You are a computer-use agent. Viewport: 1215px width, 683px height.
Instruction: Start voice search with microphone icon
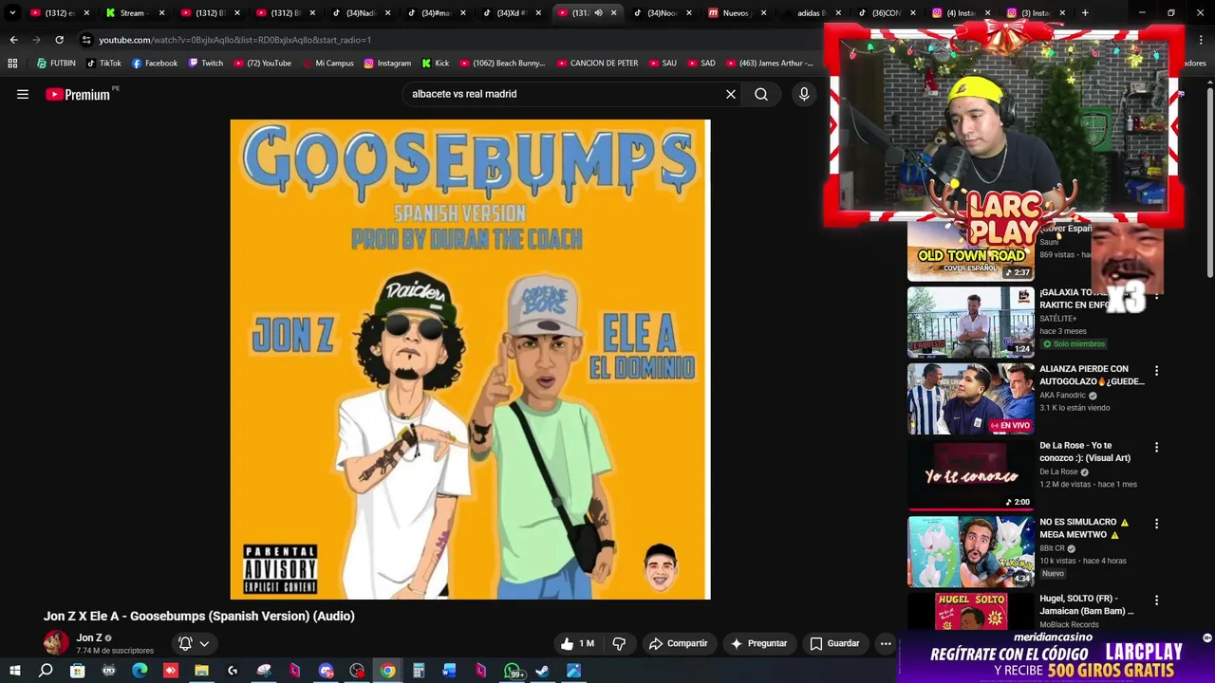point(804,94)
